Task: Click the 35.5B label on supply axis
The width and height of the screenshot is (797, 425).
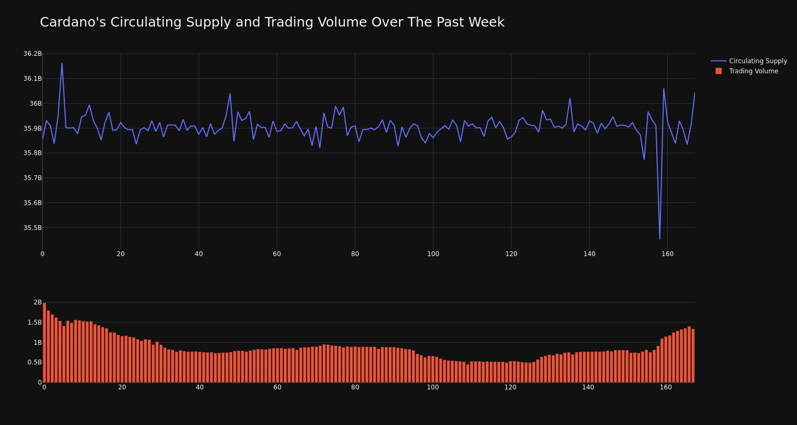Action: [32, 228]
